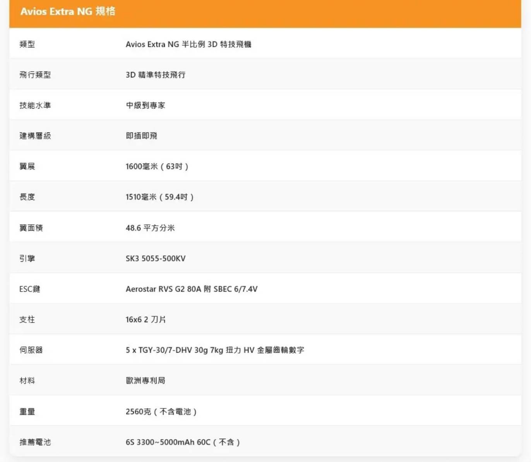Select the 即插即飛 value in 建構層級 row

[141, 136]
